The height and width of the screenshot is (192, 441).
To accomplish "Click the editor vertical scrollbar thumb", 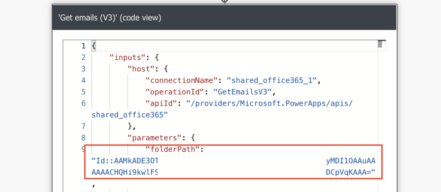I will 380,44.
